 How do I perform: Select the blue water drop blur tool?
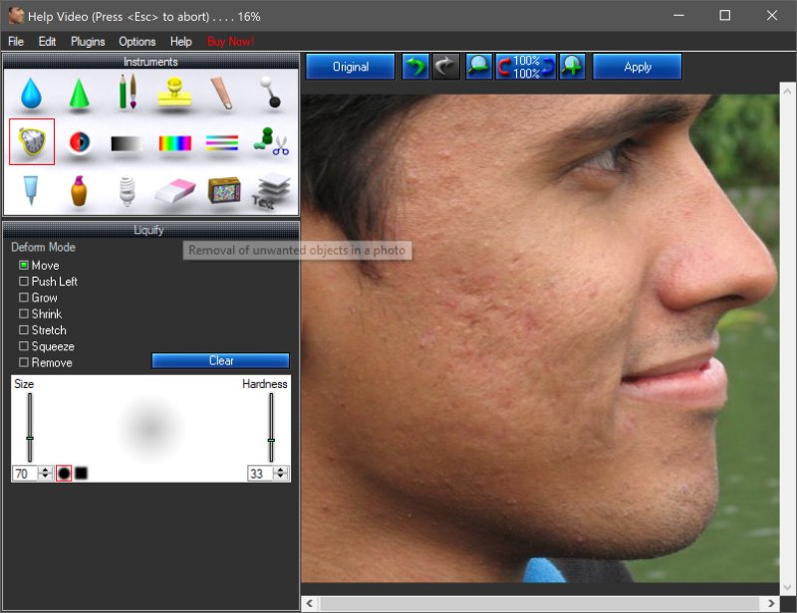point(31,93)
